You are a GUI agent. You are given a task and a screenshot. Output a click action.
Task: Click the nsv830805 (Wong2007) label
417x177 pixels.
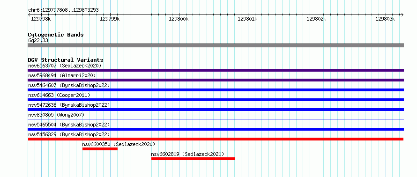(56, 115)
